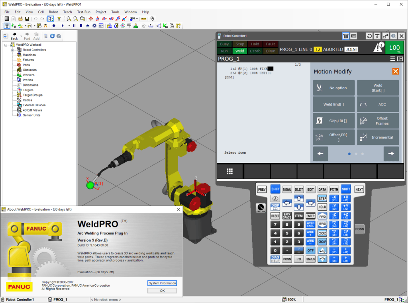Toggle the ON LINE toolbar button
The height and width of the screenshot is (303, 408).
172,25
